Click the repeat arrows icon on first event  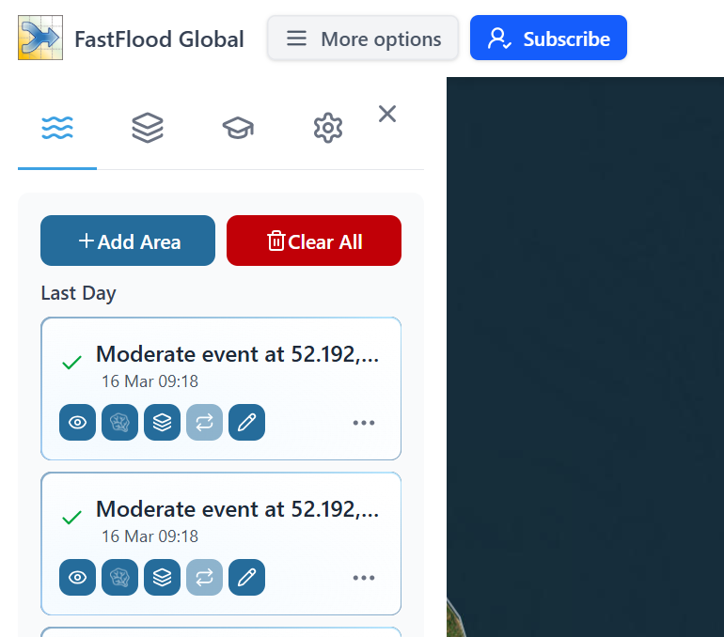[205, 423]
